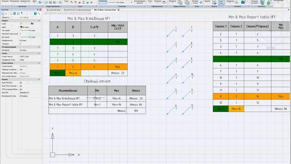Screen dimensions: 291x164
Task: Click Вставка блока button
Action: click(x=195, y=2)
